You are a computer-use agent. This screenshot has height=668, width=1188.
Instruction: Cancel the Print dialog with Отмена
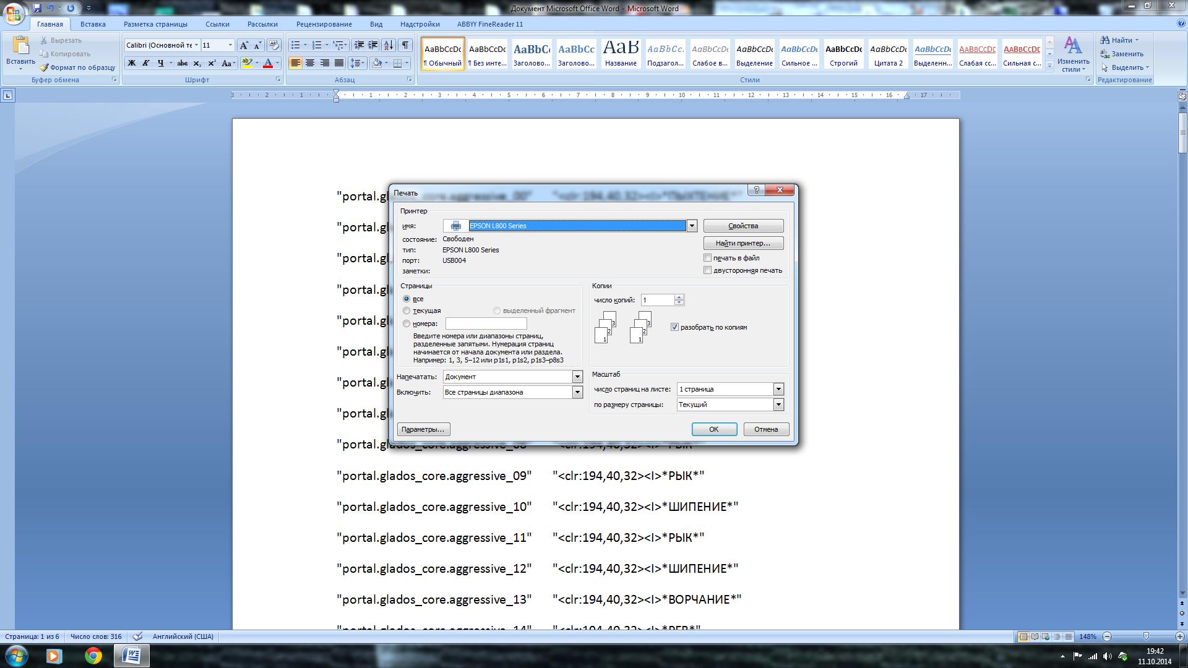tap(766, 429)
